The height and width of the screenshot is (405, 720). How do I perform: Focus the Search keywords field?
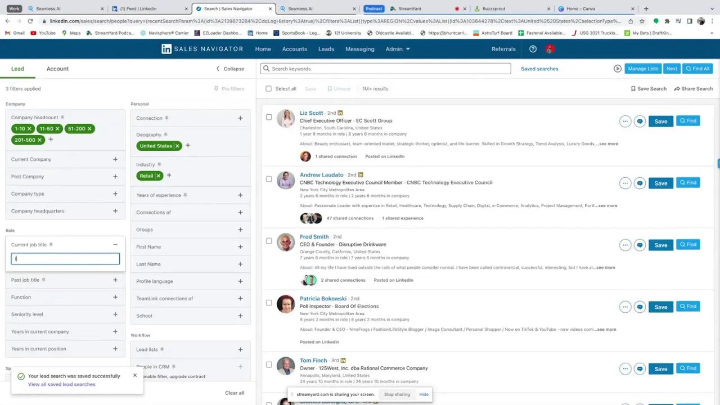[386, 69]
